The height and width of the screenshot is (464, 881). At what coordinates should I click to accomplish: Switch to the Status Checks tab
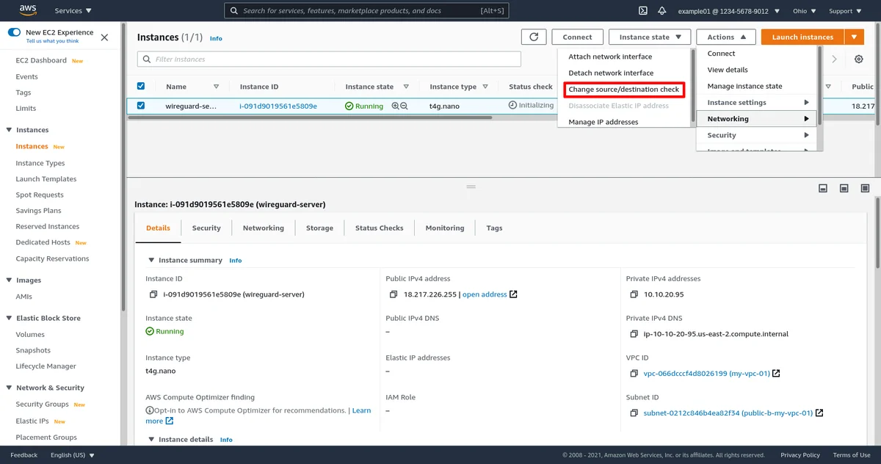click(x=379, y=228)
